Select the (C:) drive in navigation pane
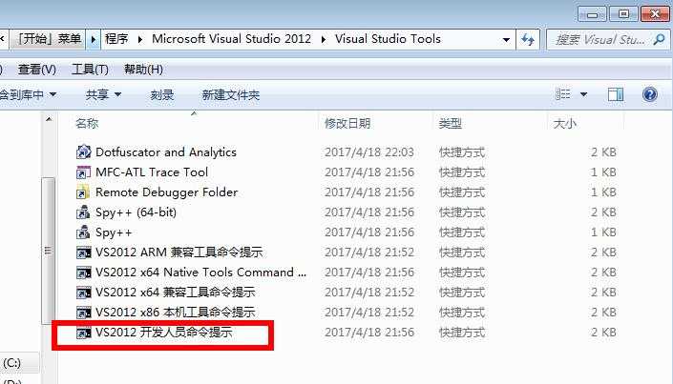Image resolution: width=673 pixels, height=384 pixels. [x=12, y=363]
